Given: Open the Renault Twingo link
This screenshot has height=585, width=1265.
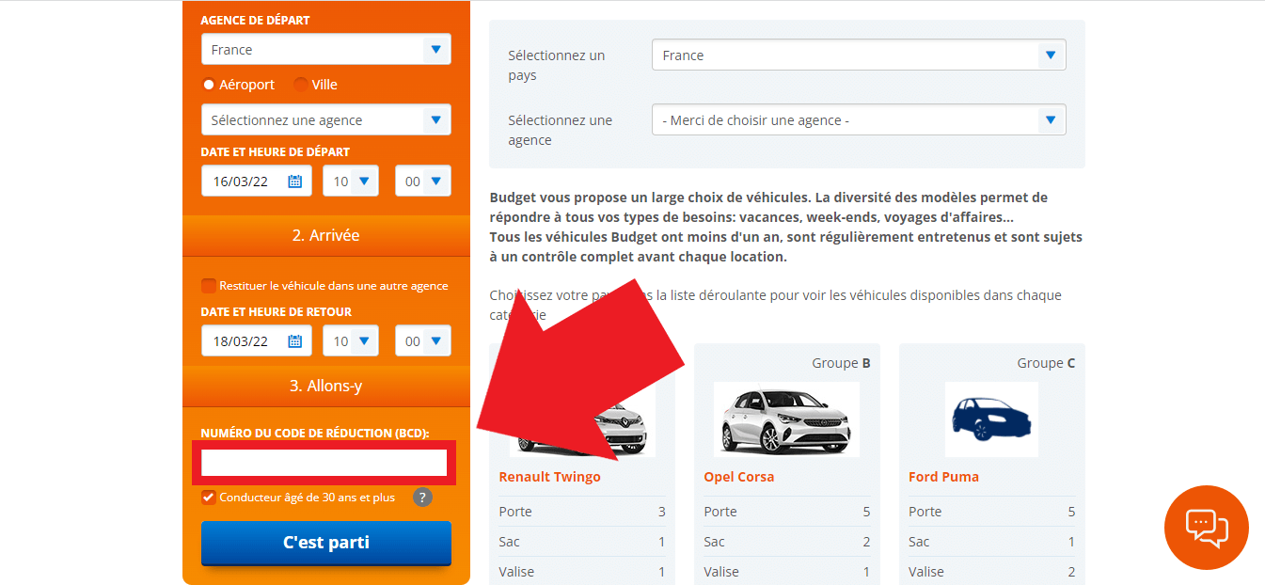Looking at the screenshot, I should tap(549, 477).
